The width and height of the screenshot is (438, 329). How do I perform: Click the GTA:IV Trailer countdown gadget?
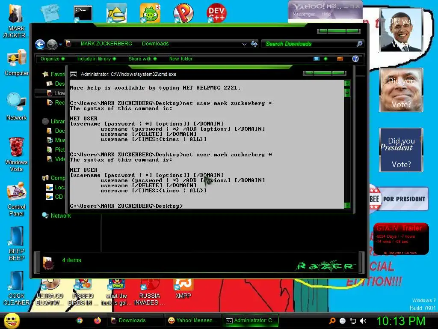point(401,239)
